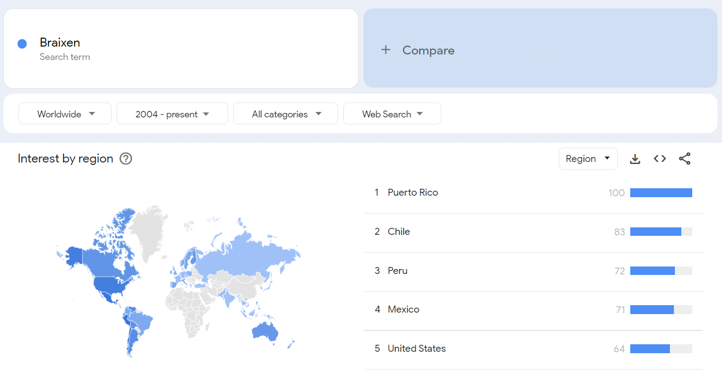
Task: Open the 2004 - present time range dropdown
Action: coord(172,114)
